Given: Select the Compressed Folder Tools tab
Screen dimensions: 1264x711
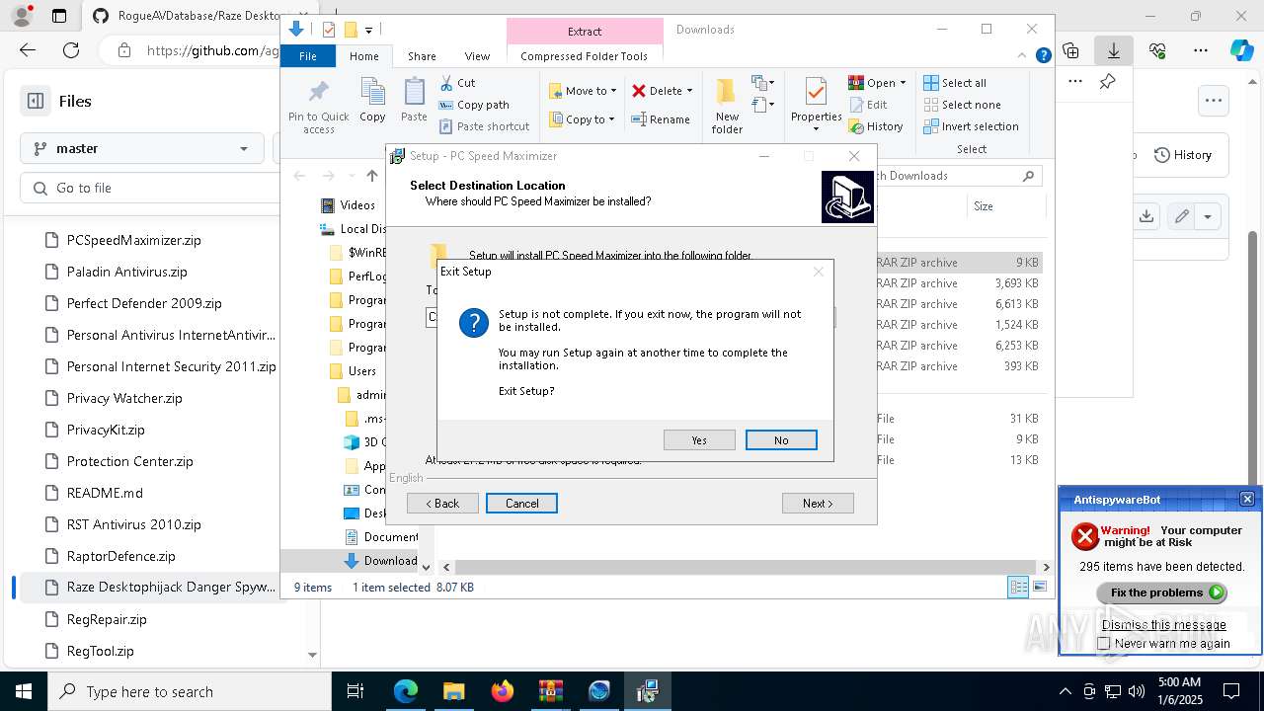Looking at the screenshot, I should pos(584,56).
